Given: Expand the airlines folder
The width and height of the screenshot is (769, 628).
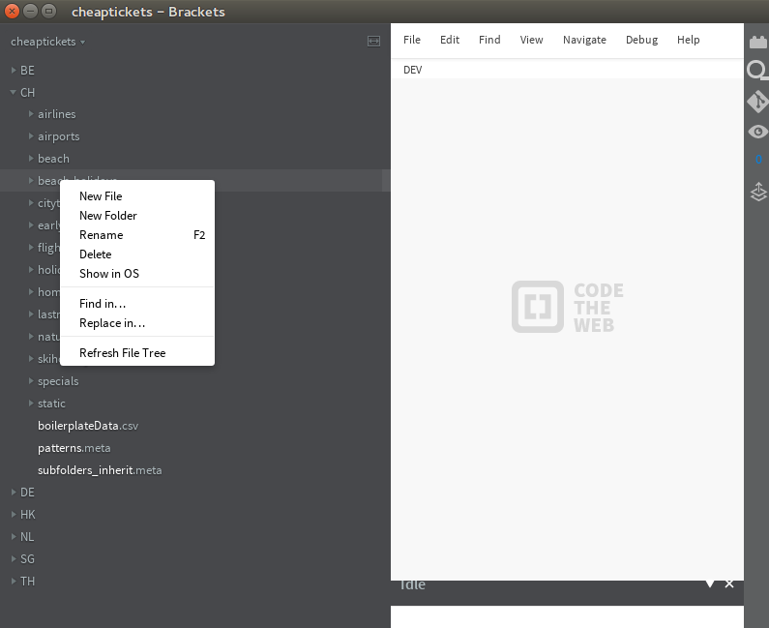Looking at the screenshot, I should [x=31, y=114].
